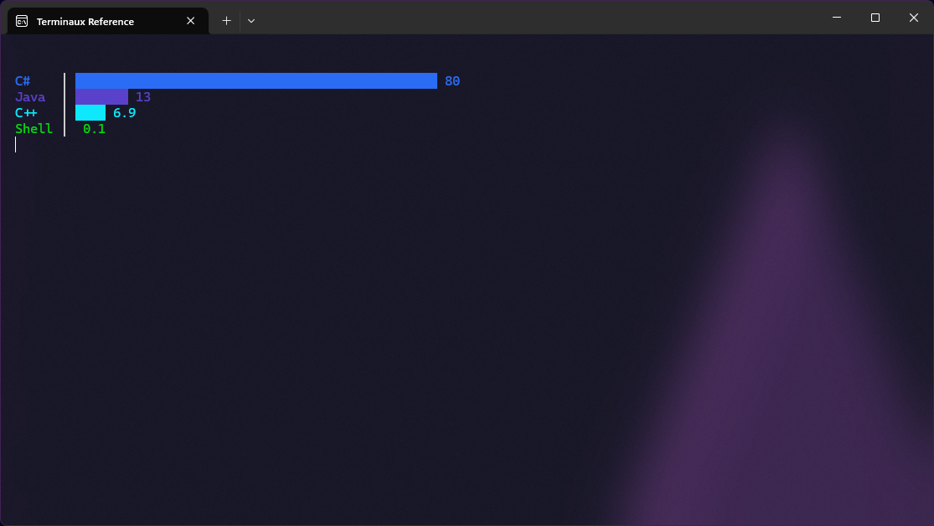This screenshot has width=934, height=526.
Task: Click the green Shell label
Action: tap(34, 129)
